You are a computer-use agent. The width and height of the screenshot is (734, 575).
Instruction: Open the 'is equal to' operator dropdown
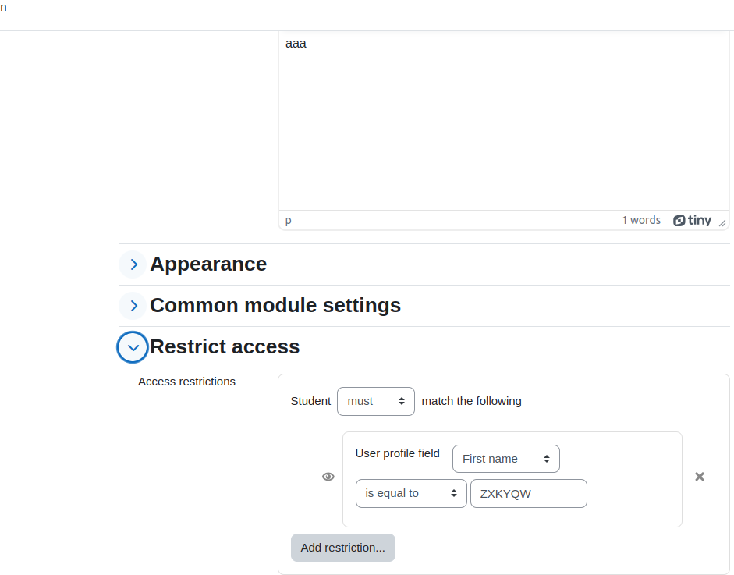point(411,494)
